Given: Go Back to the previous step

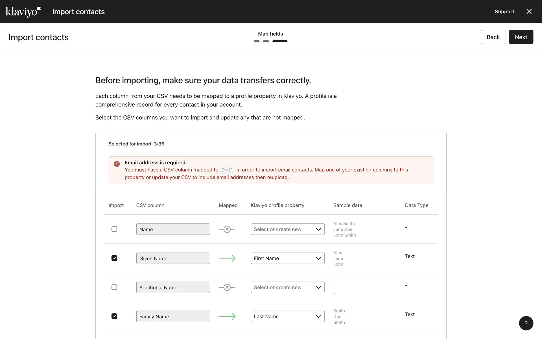Looking at the screenshot, I should click(493, 37).
